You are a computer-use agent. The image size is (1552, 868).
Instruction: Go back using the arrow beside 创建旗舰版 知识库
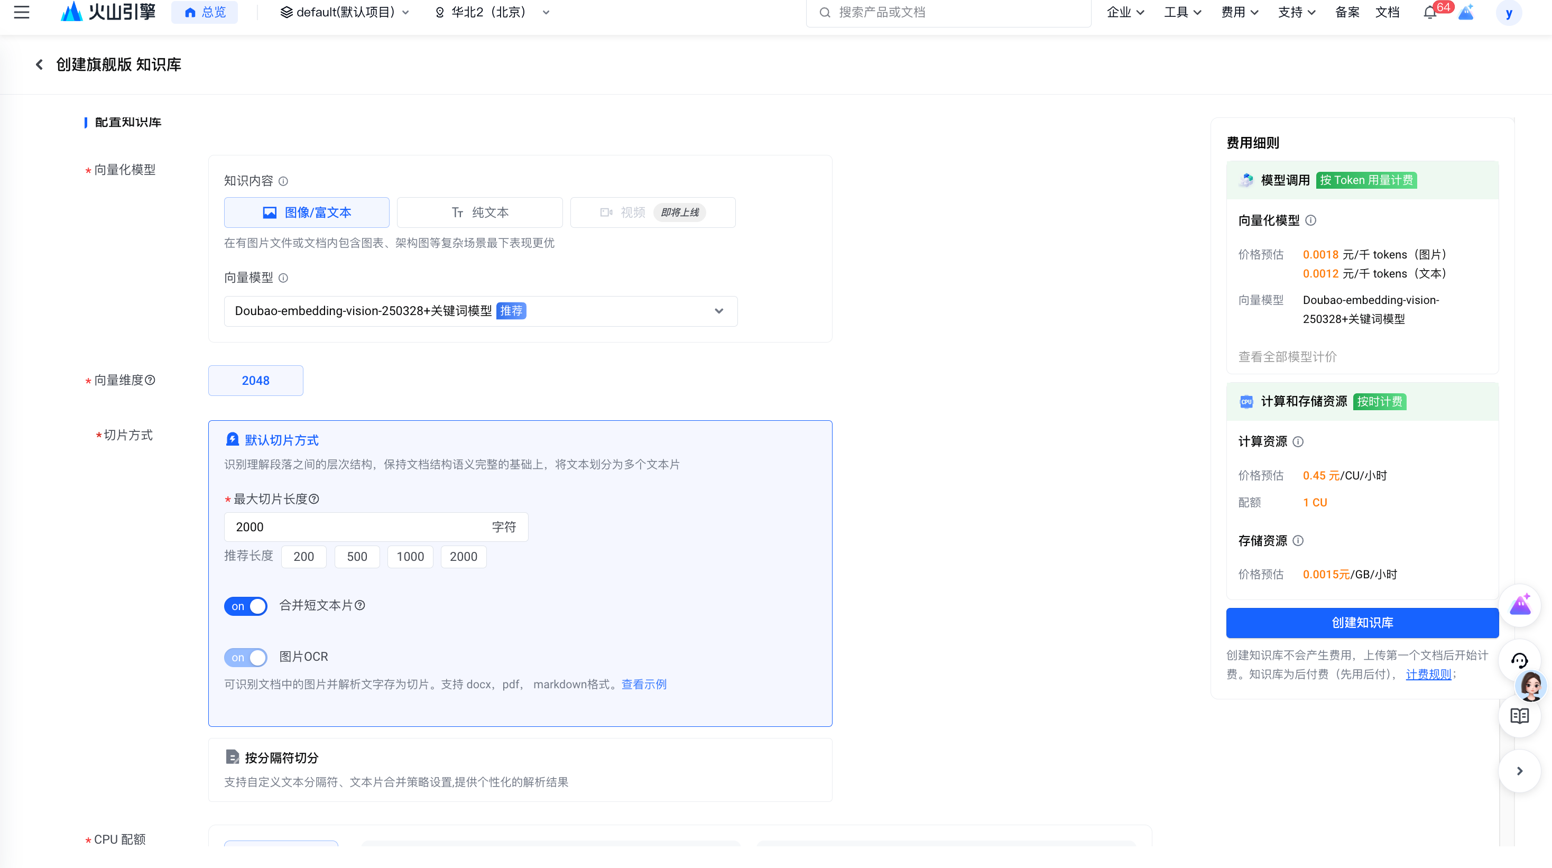[x=39, y=64]
